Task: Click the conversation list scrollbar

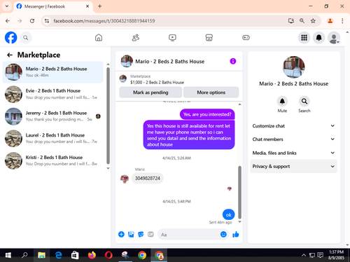Action: (108, 116)
